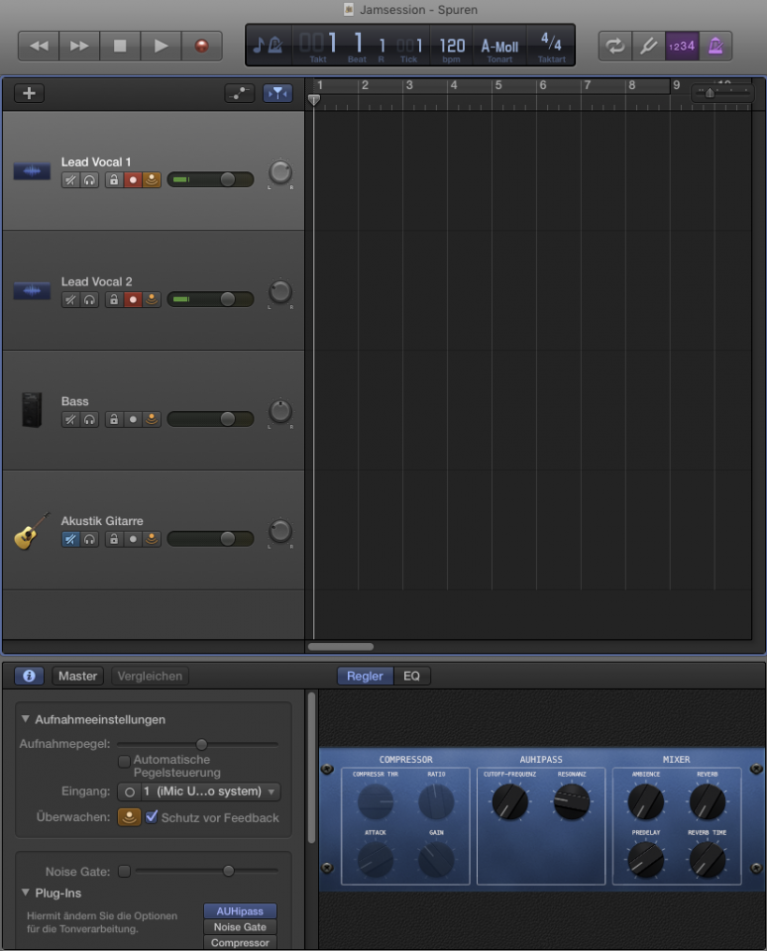Lock the Lead Vocal 1 track
This screenshot has width=767, height=951.
[114, 180]
